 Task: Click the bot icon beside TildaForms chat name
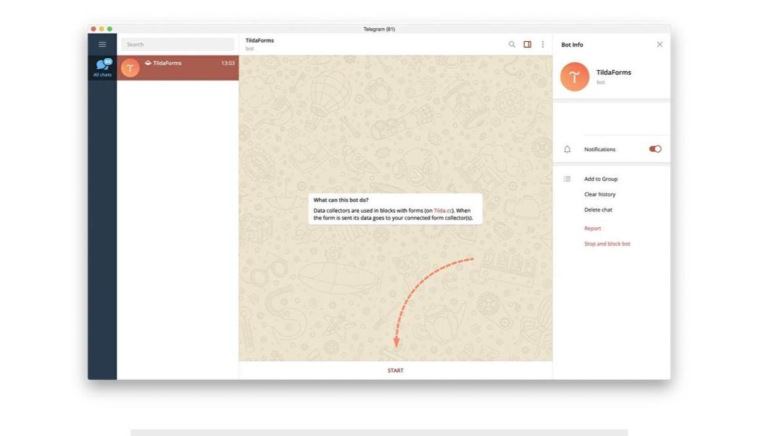coord(148,63)
